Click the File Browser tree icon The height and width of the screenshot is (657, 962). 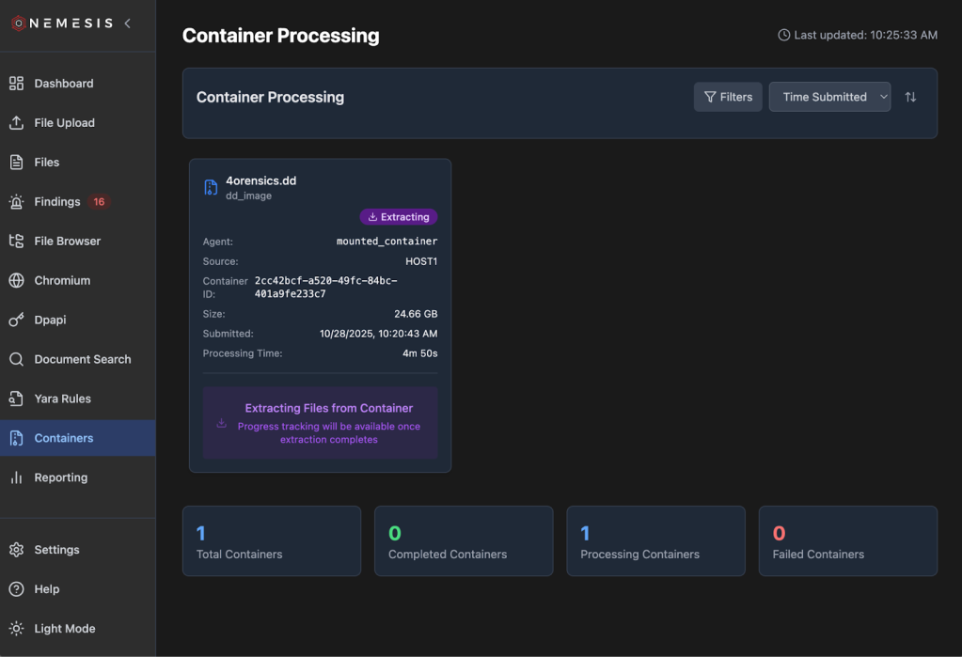[x=16, y=242]
